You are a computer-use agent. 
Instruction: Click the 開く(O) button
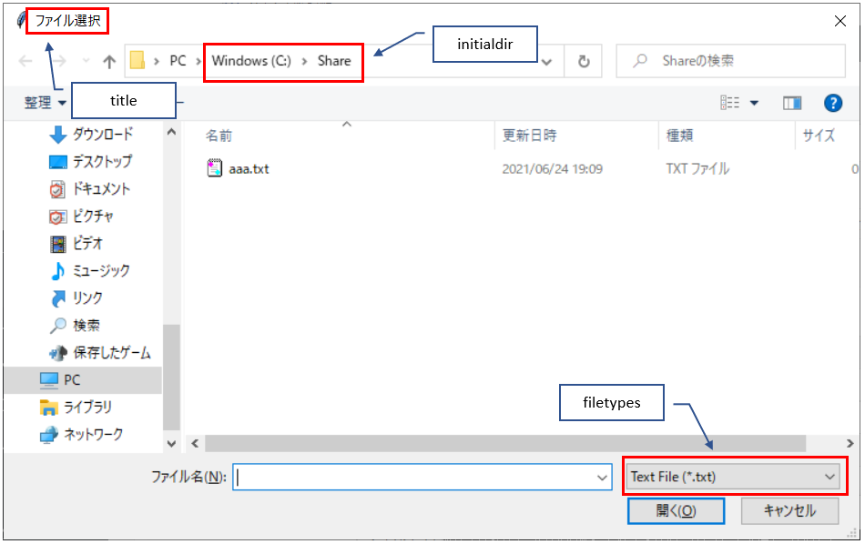click(676, 511)
